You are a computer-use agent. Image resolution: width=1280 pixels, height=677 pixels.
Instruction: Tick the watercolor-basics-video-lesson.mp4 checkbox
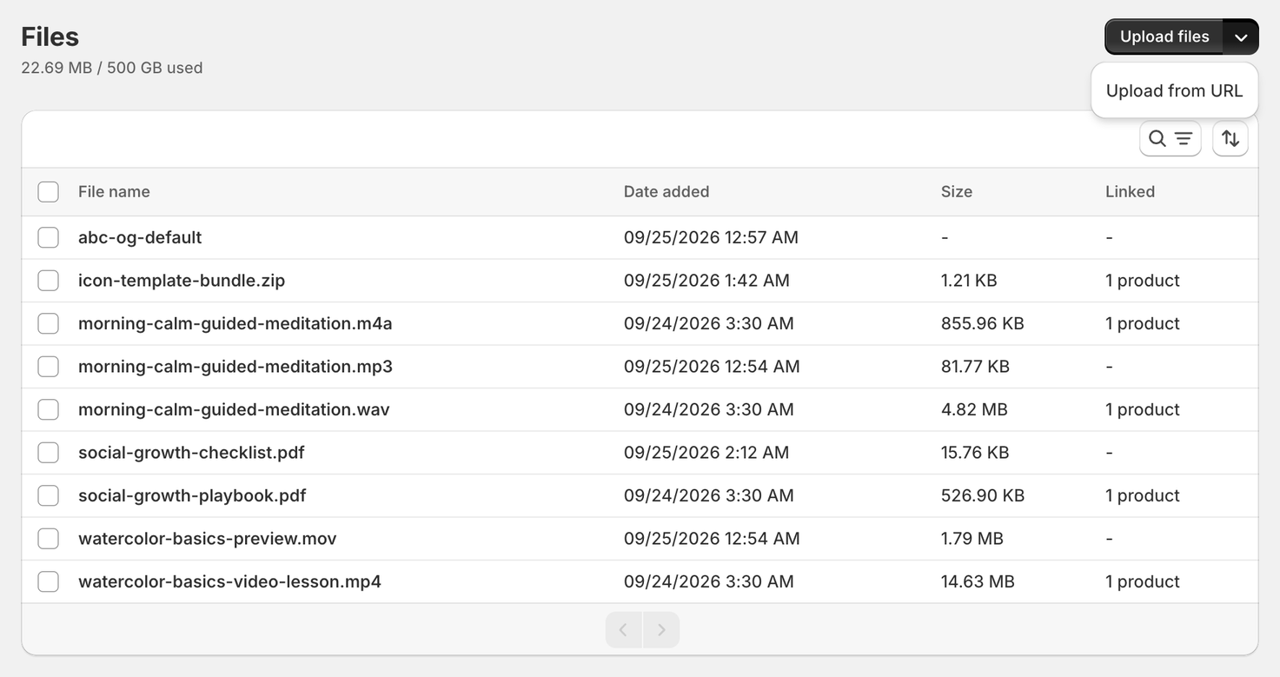tap(49, 581)
